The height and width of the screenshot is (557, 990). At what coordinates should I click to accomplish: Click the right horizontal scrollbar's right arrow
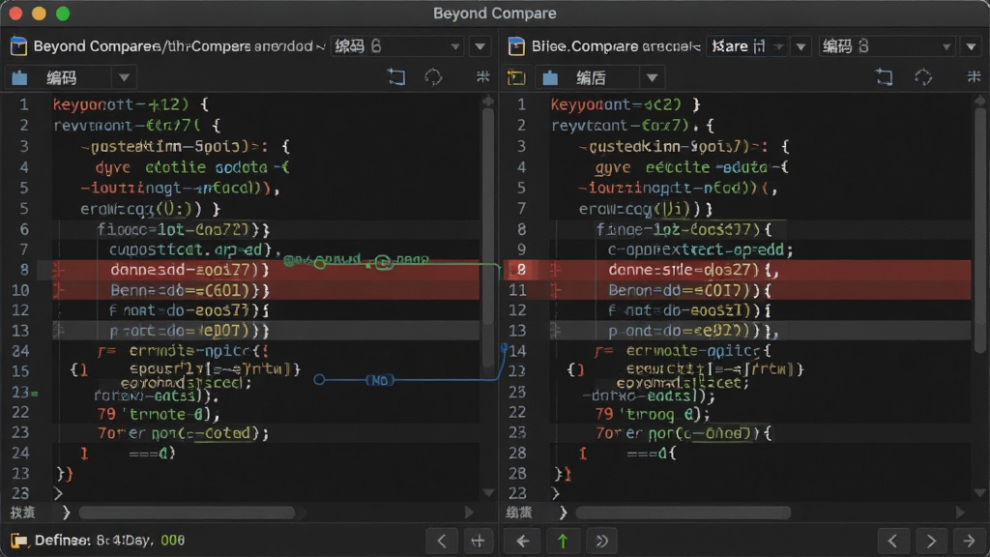coord(961,513)
